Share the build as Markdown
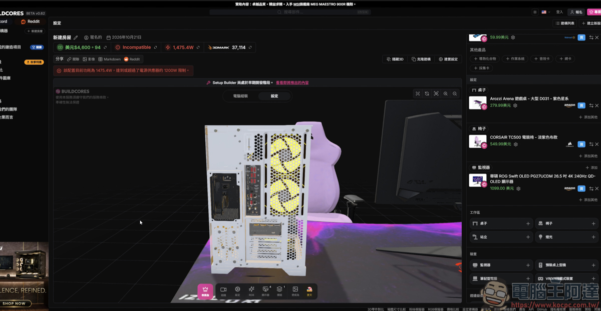 tap(110, 59)
